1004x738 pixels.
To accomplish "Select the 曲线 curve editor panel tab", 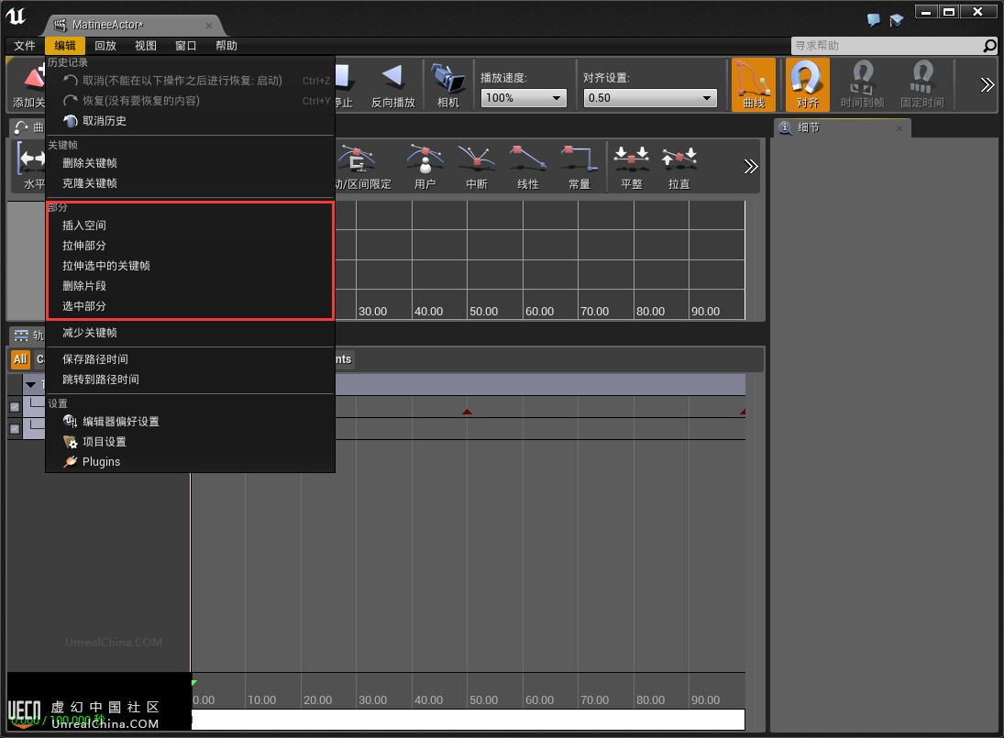I will [x=28, y=127].
